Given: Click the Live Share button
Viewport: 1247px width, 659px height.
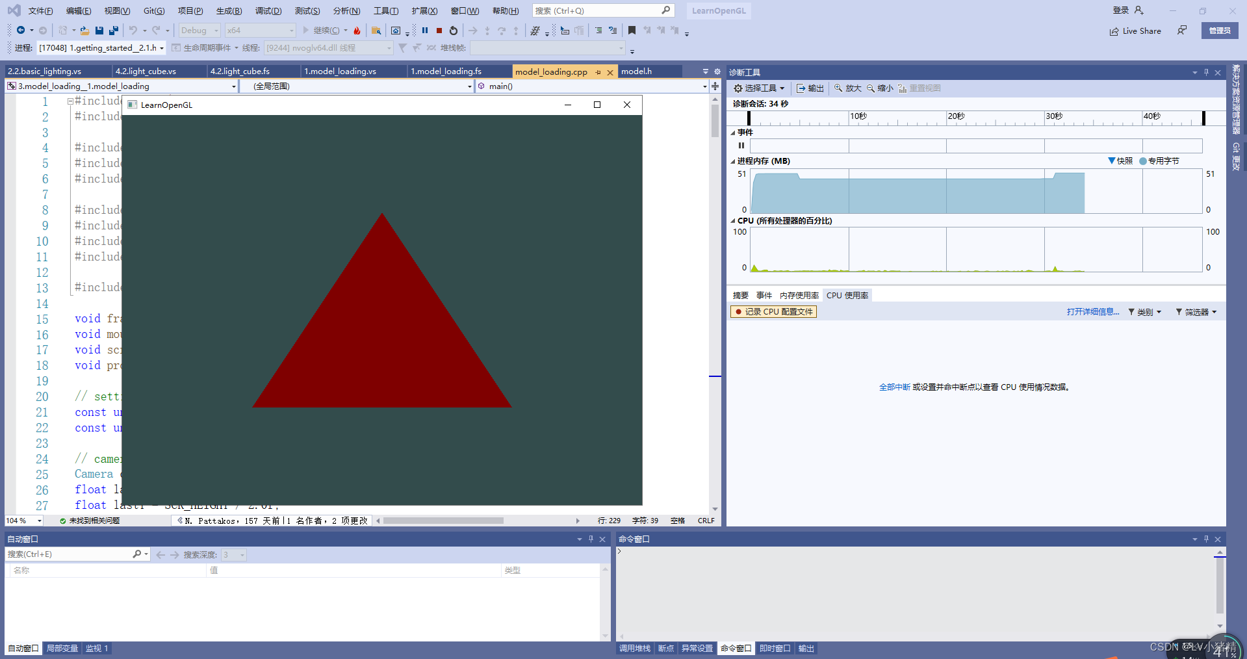Looking at the screenshot, I should pos(1135,31).
